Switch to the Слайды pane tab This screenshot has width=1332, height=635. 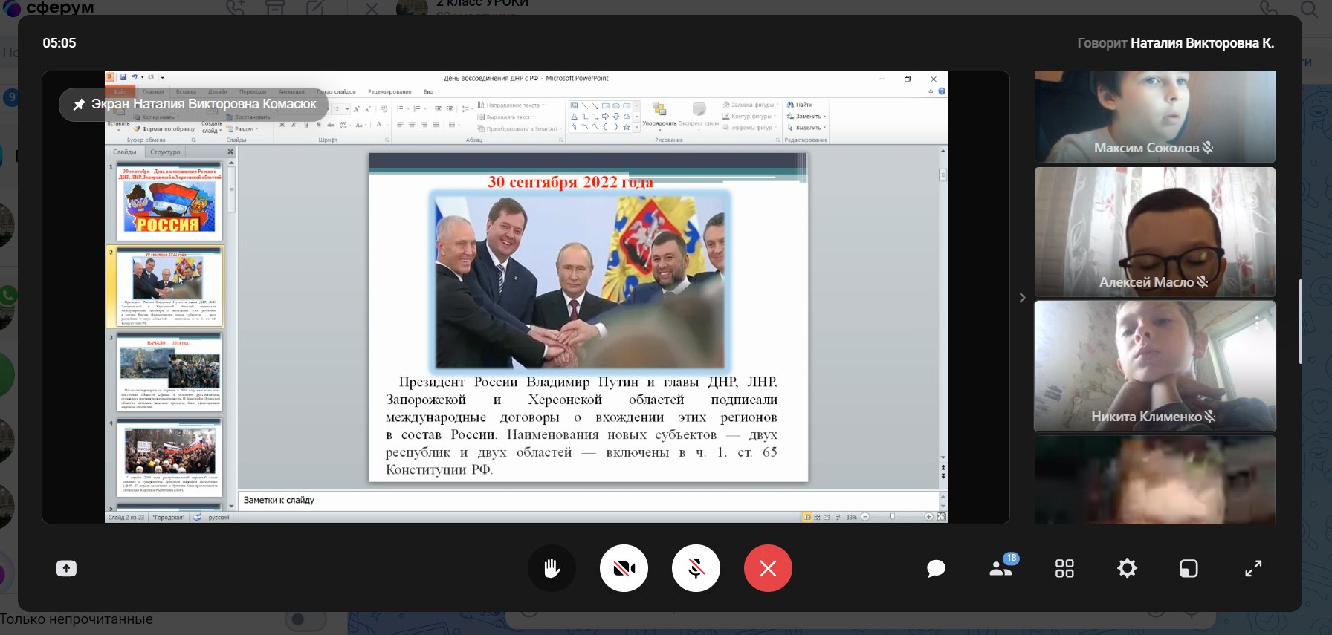[x=125, y=152]
